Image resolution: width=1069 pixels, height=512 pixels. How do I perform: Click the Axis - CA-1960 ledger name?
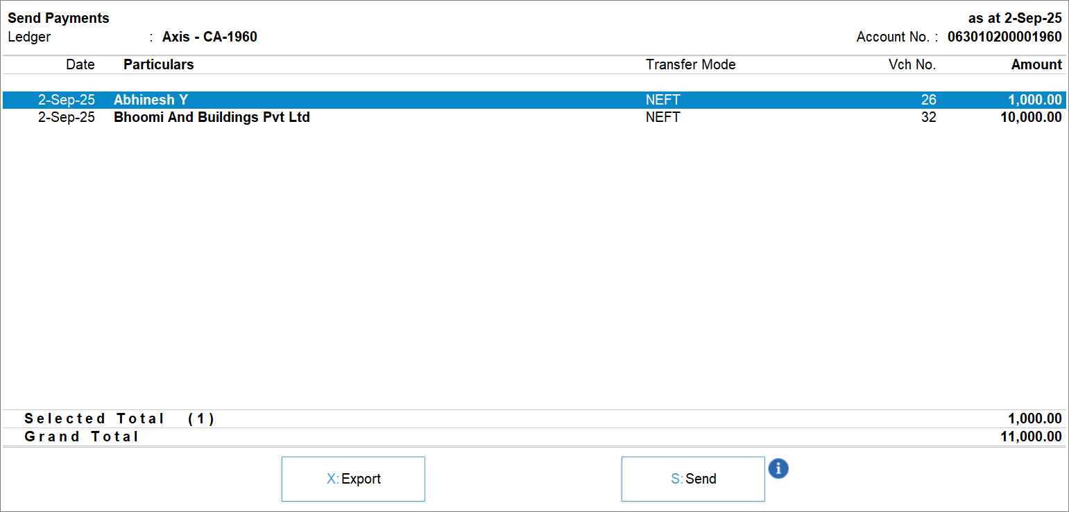[x=209, y=37]
